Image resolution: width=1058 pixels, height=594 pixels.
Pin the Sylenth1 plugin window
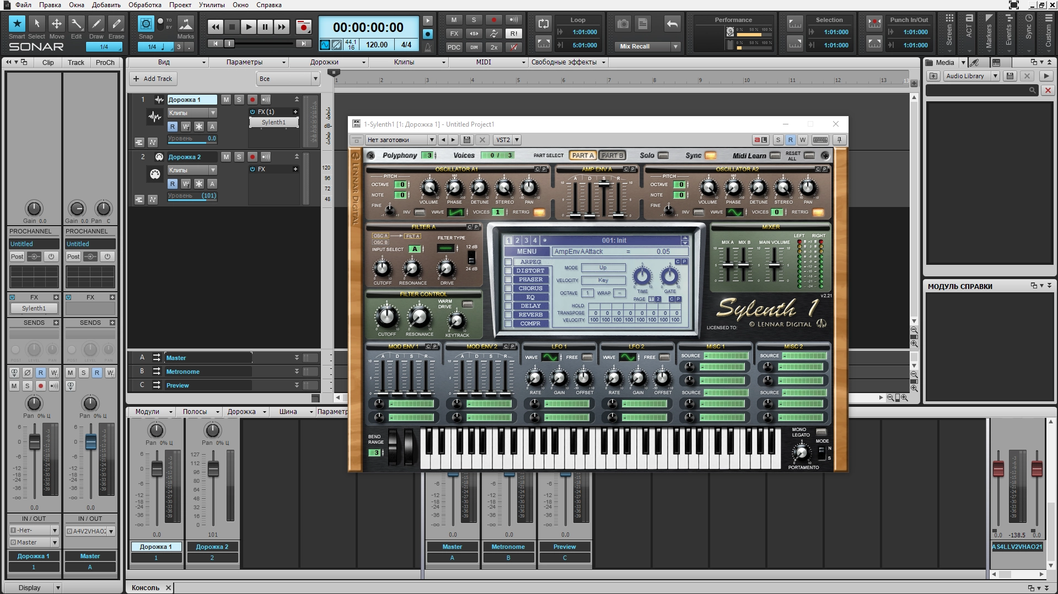(839, 140)
